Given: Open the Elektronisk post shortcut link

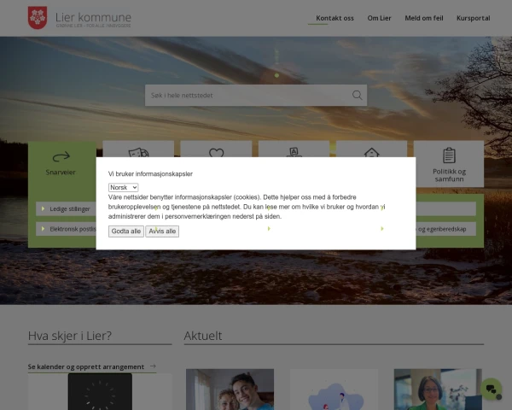Looking at the screenshot, I should coord(66,229).
